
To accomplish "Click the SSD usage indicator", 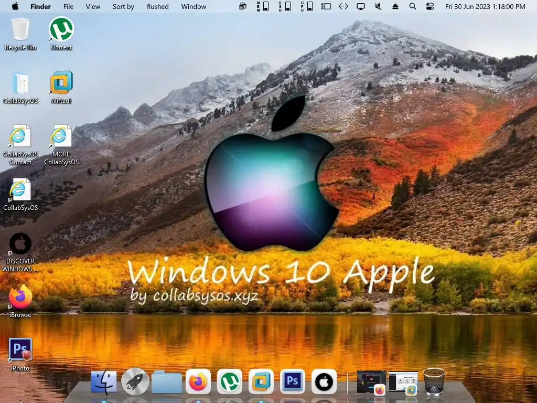I will [x=285, y=6].
